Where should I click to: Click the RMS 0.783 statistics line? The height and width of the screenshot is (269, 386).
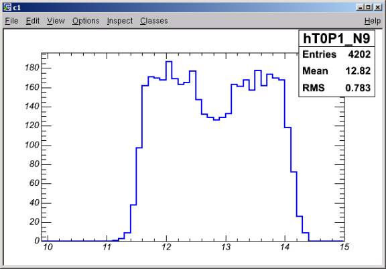tap(336, 88)
